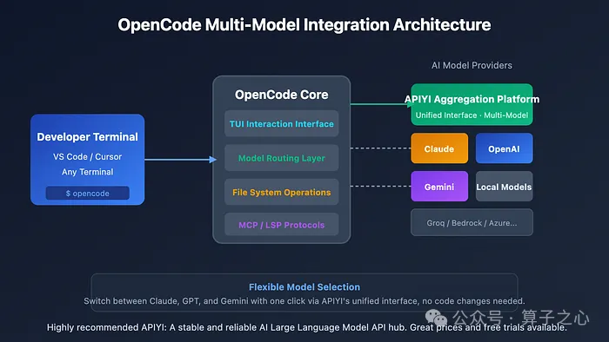Open the MCP / LSP Protocols box
Viewport: 609px width, 342px height.
pyautogui.click(x=282, y=225)
